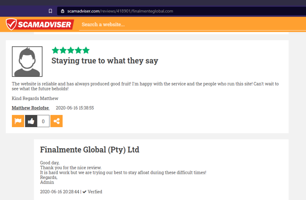The image size is (306, 200).
Task: Click the first green rating star
Action: [x=55, y=51]
